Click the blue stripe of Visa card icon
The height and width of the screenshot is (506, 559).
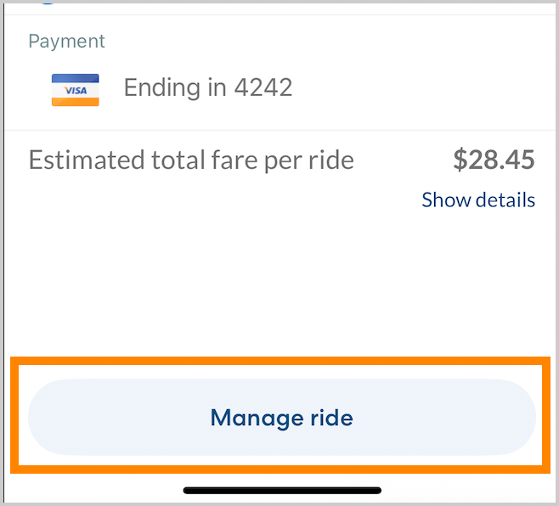pyautogui.click(x=76, y=78)
